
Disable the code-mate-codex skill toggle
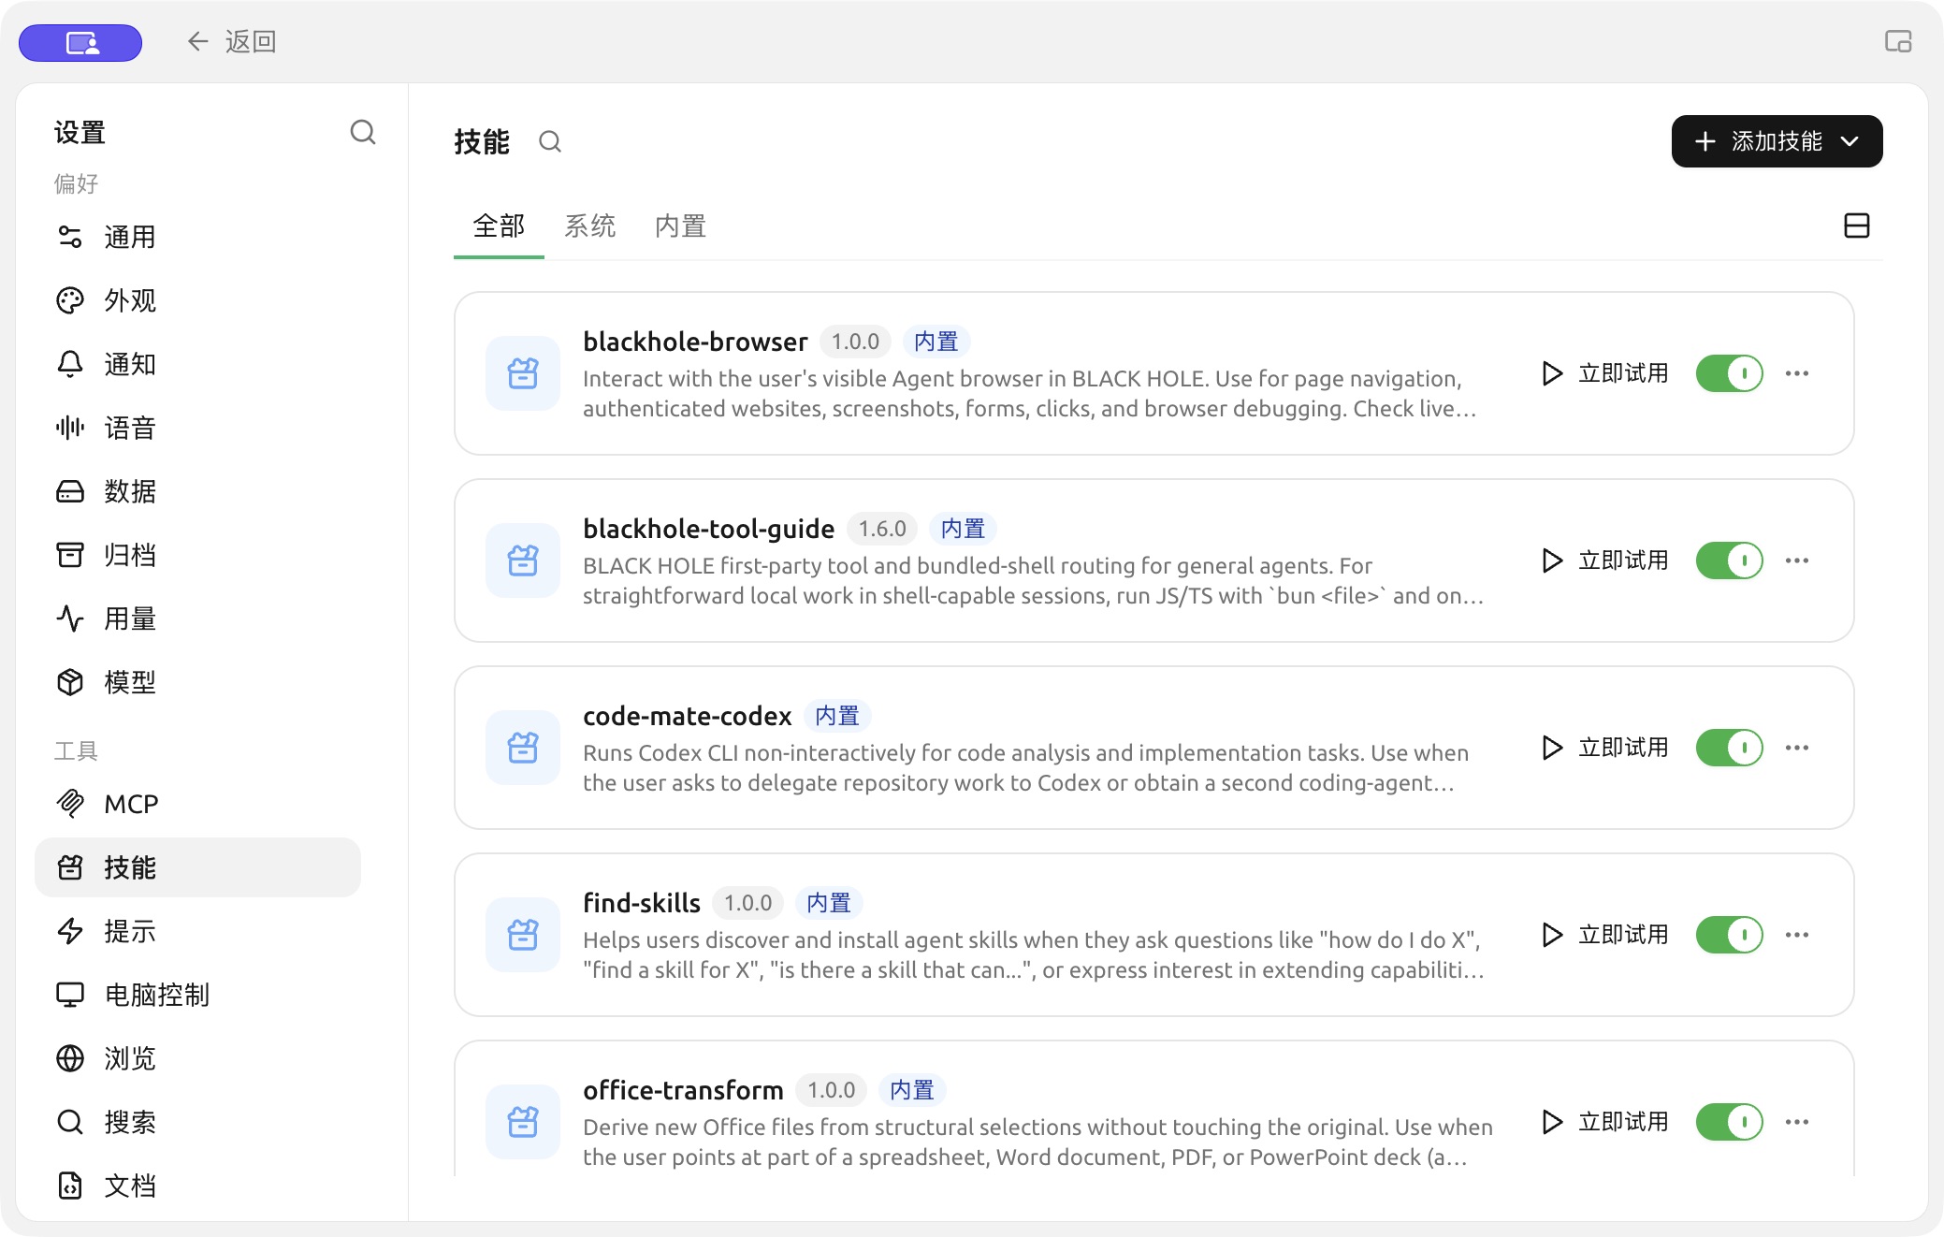tap(1729, 748)
